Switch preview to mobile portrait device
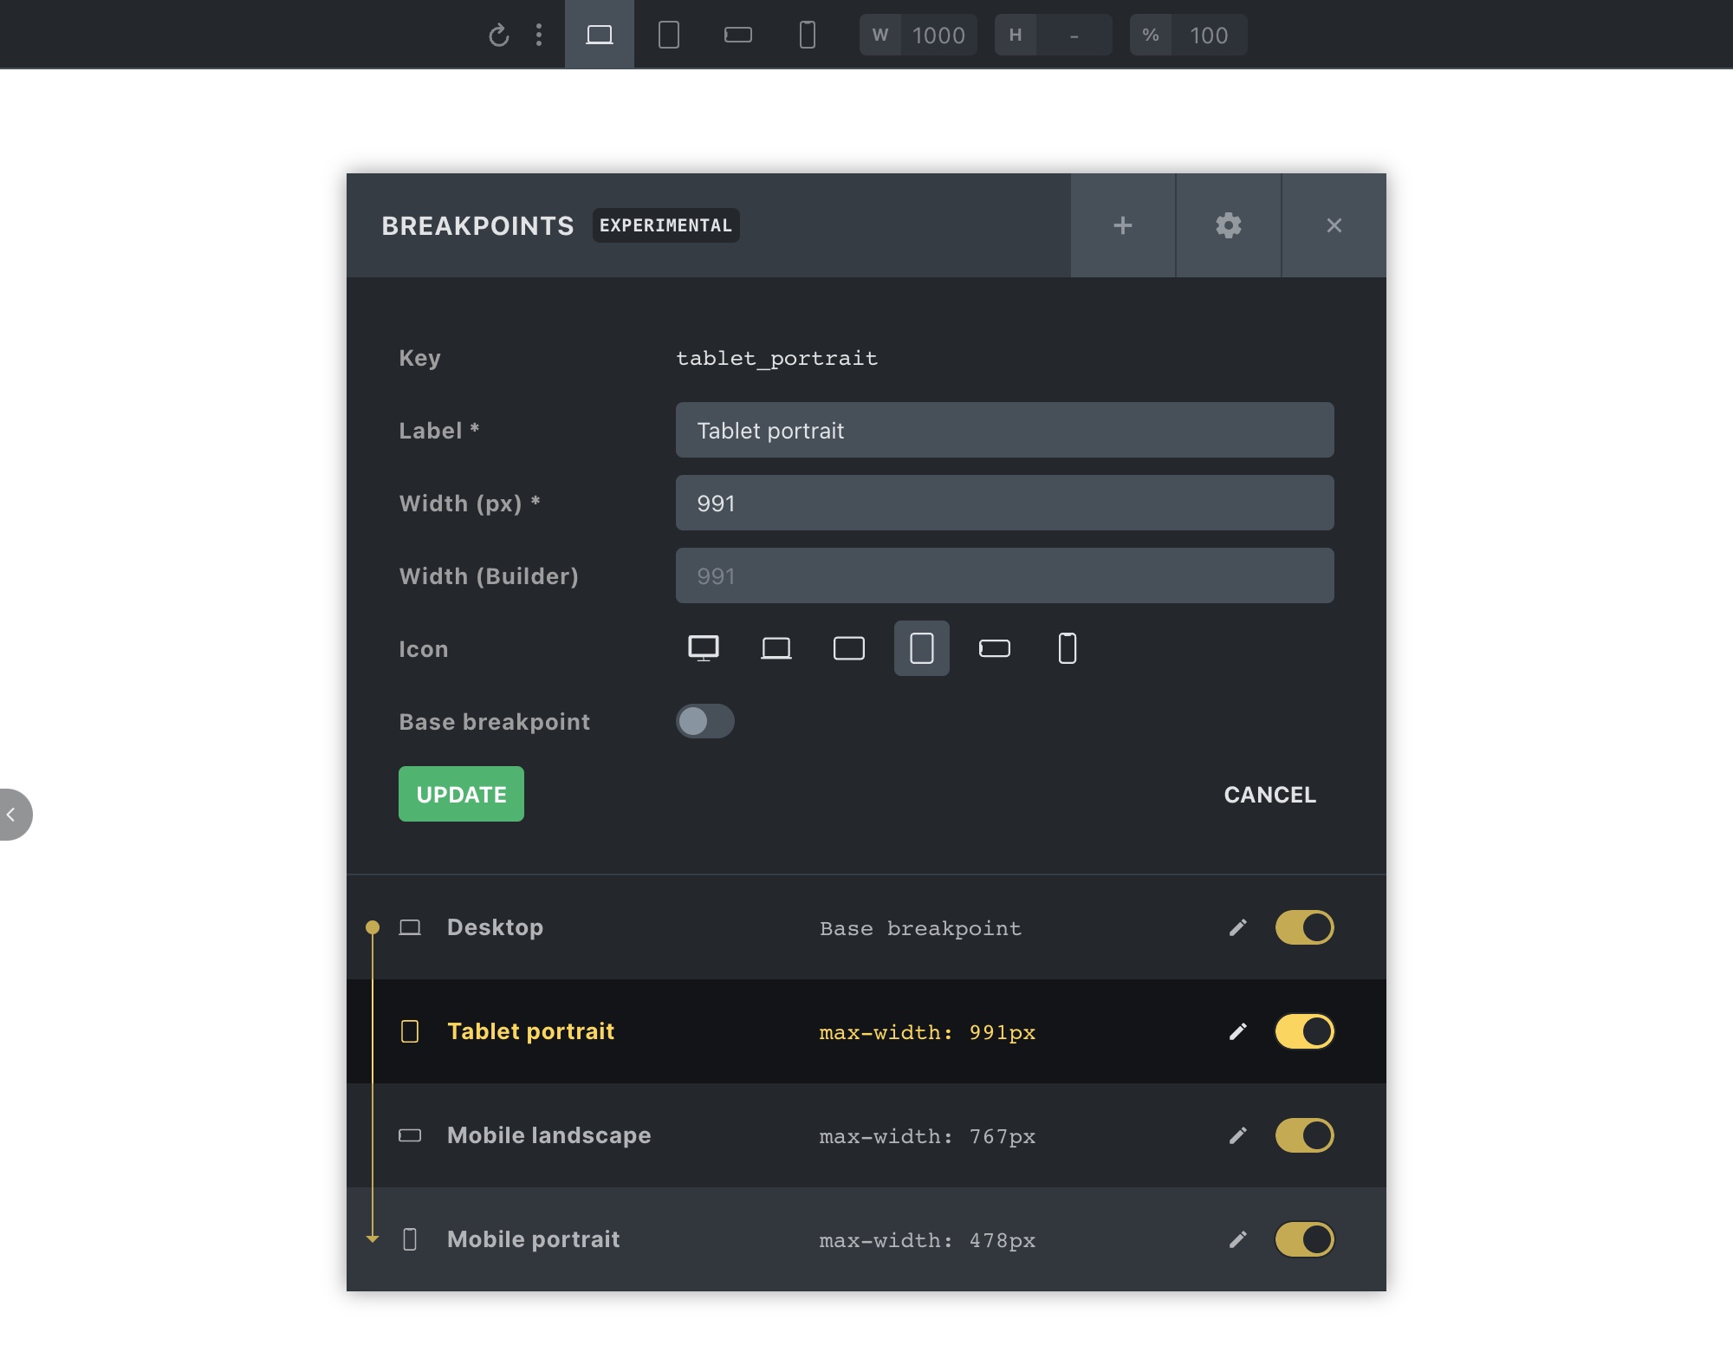 click(x=807, y=35)
